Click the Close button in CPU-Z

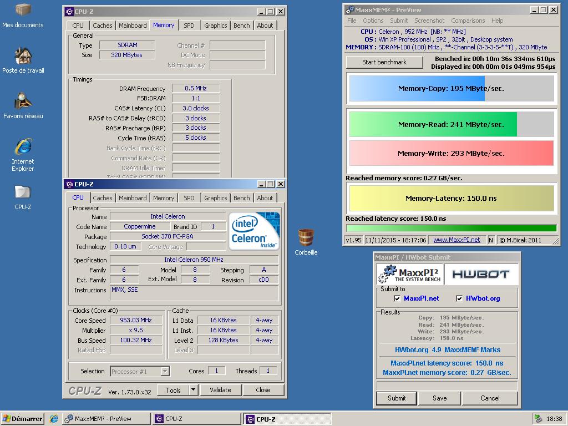click(263, 390)
